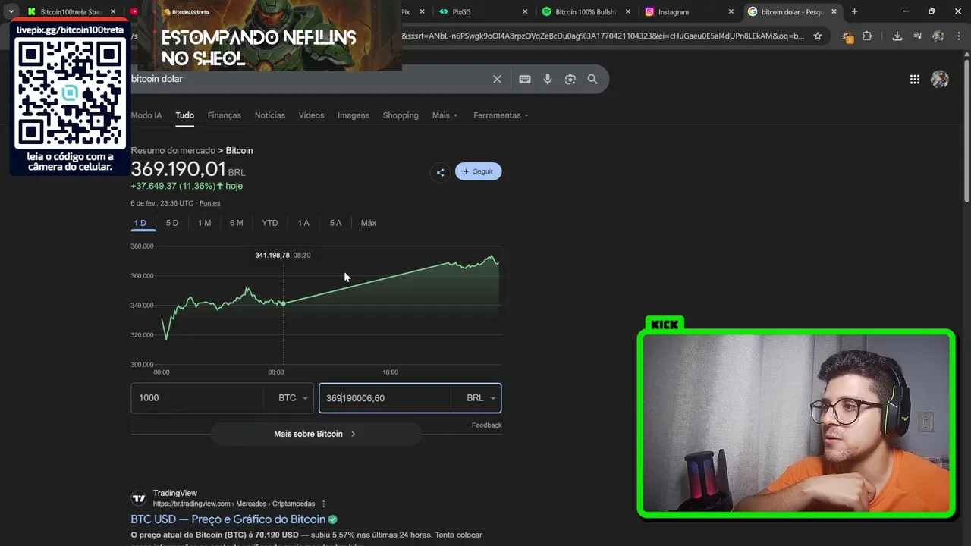Select the 1 M chart range
The height and width of the screenshot is (546, 971).
tap(204, 223)
